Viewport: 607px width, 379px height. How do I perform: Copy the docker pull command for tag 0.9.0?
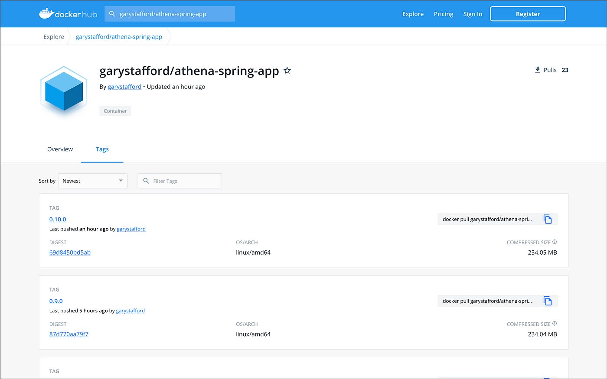tap(548, 301)
